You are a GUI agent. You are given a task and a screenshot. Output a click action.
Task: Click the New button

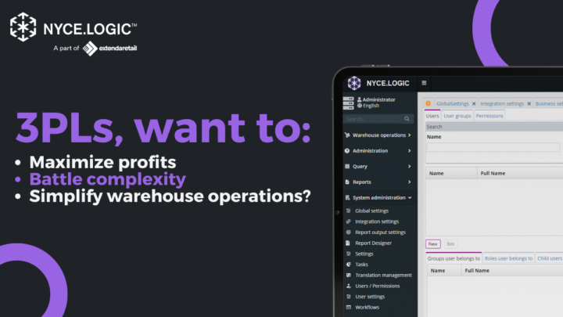(x=433, y=244)
